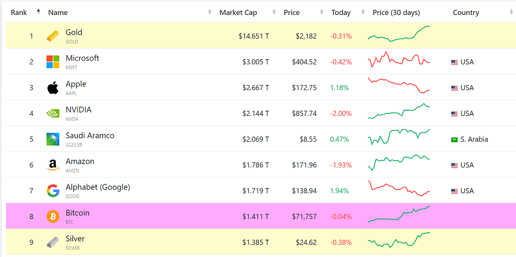Click the Microsoft logo icon

[x=53, y=62]
